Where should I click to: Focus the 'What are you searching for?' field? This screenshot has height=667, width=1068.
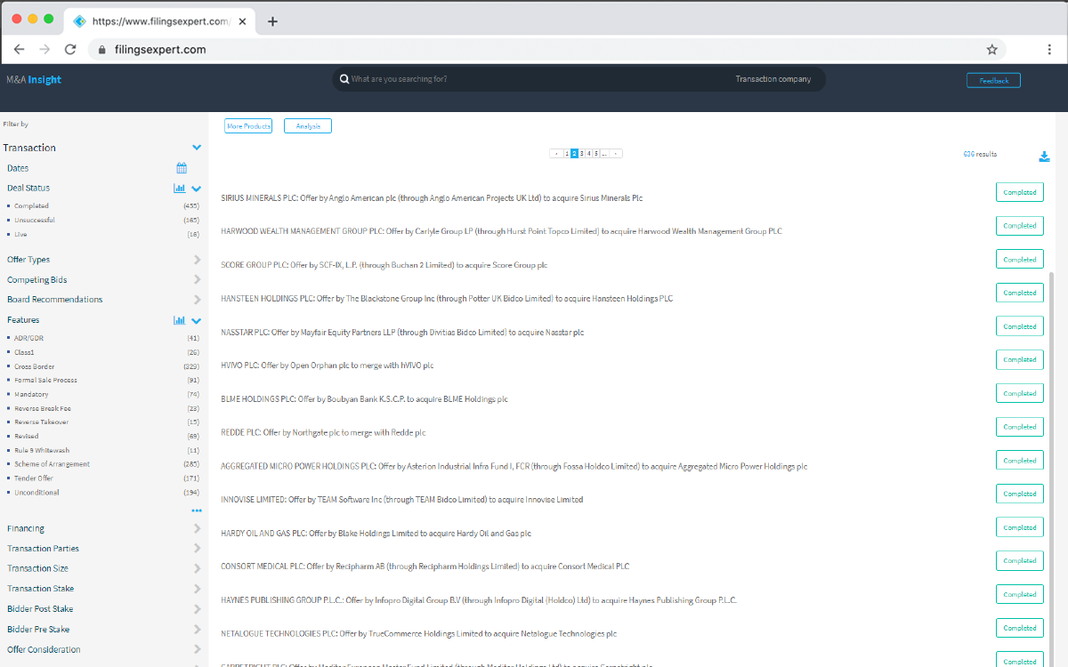[534, 80]
